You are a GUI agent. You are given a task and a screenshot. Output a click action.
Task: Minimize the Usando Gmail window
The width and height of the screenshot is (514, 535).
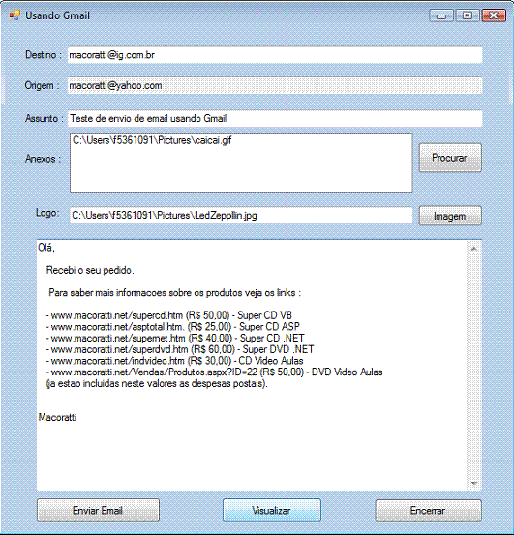[441, 15]
